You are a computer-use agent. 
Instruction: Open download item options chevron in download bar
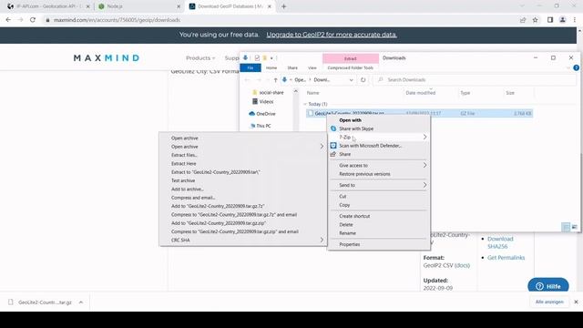[81, 302]
